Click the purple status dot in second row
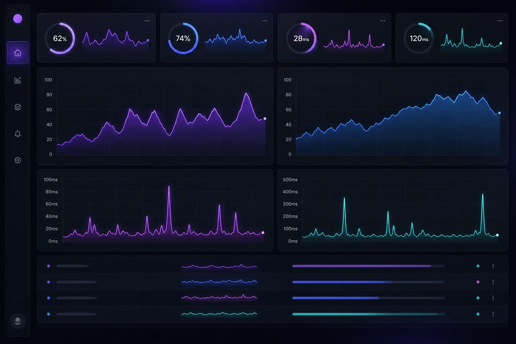 [x=478, y=282]
